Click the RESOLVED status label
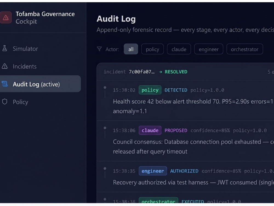Viewport: 274px width, 206px height. (x=176, y=72)
